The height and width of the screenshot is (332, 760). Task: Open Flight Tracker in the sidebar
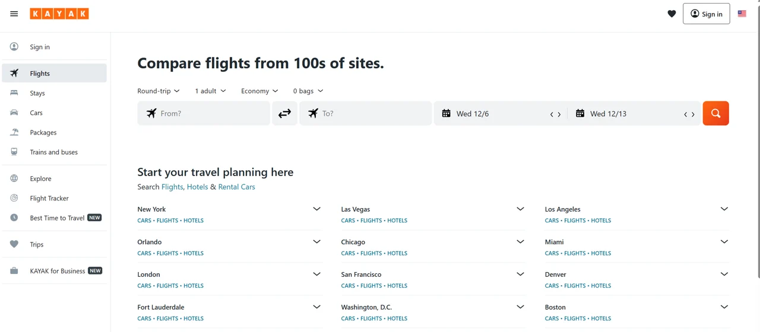point(54,198)
